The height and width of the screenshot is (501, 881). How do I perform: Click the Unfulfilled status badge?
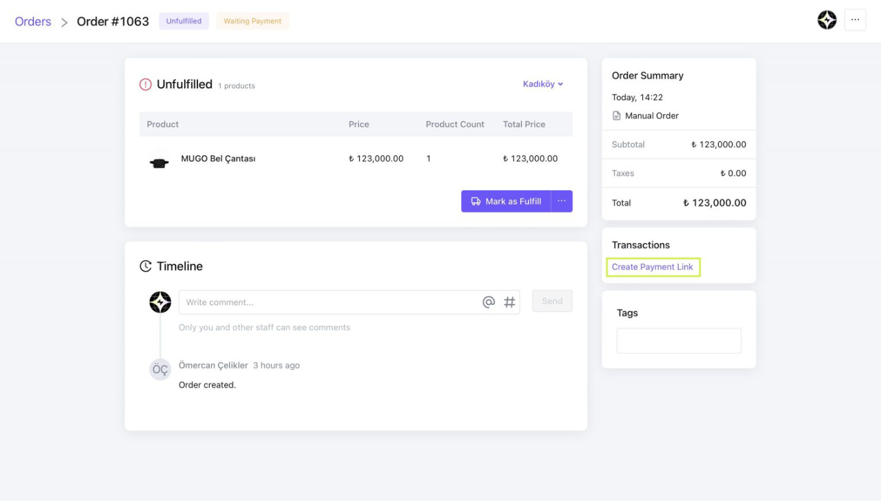coord(184,21)
